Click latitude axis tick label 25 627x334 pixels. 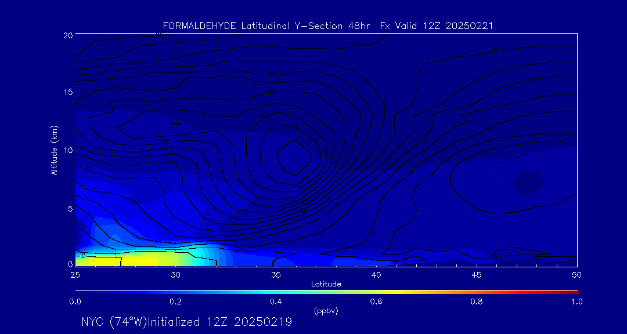pos(75,275)
